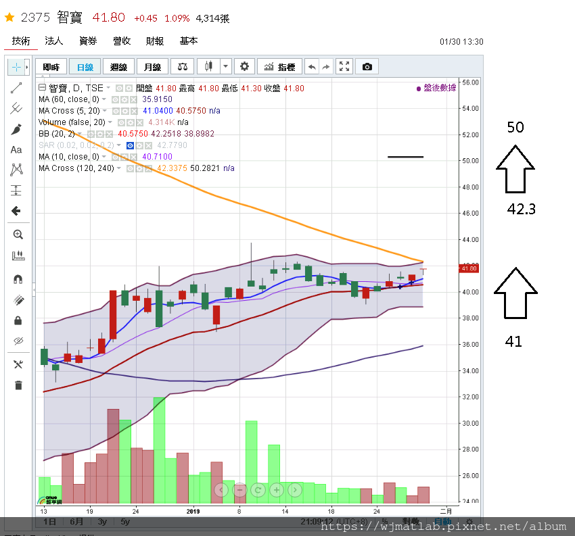
Task: Activate the zoom-in magnifier tool
Action: [18, 235]
